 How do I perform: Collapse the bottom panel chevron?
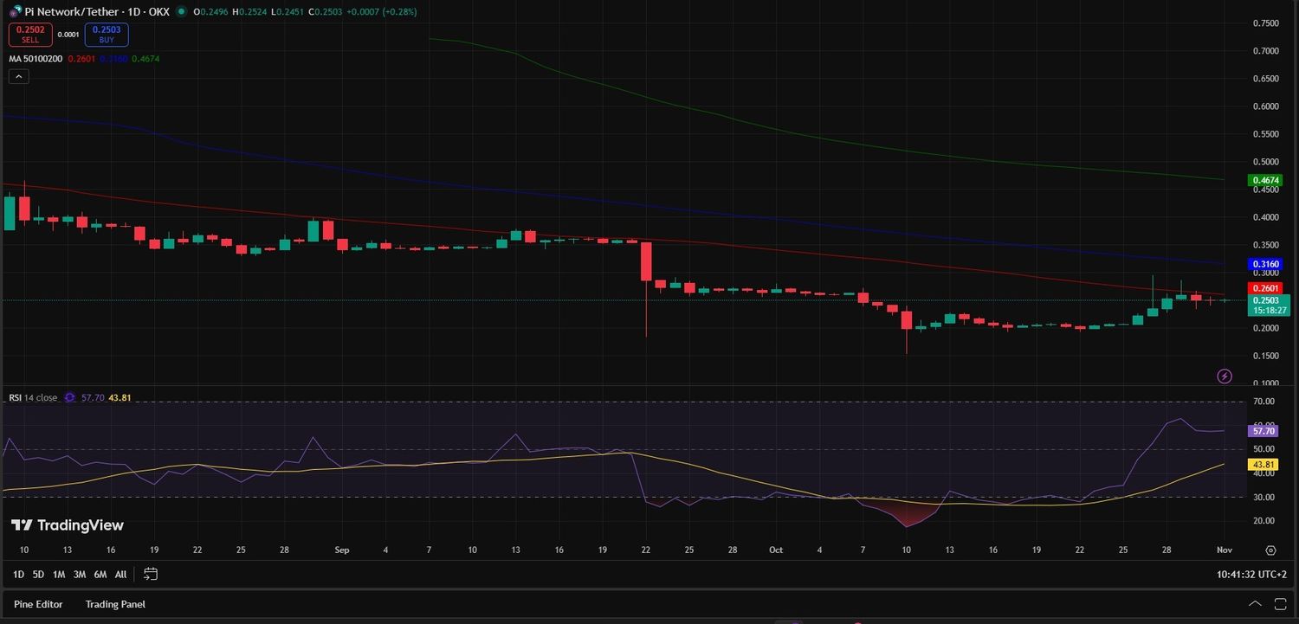tap(1255, 604)
